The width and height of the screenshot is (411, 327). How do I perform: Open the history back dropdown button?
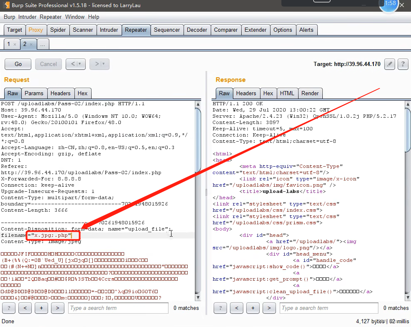coord(76,64)
